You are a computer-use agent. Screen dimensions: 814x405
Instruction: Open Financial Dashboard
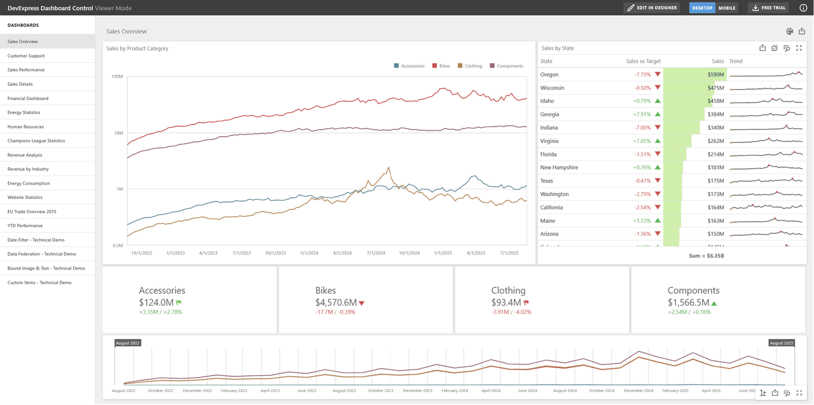(x=48, y=99)
